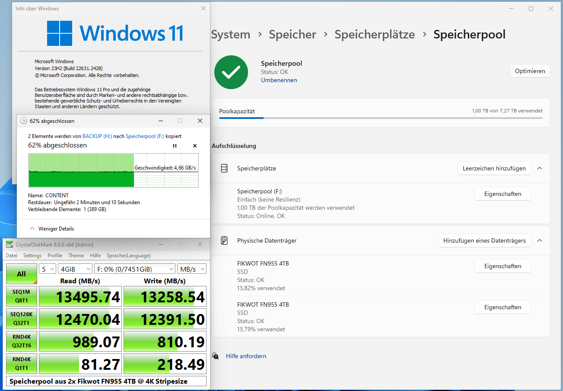Open the Sprache(Language) menu
This screenshot has width=563, height=391.
[x=129, y=256]
